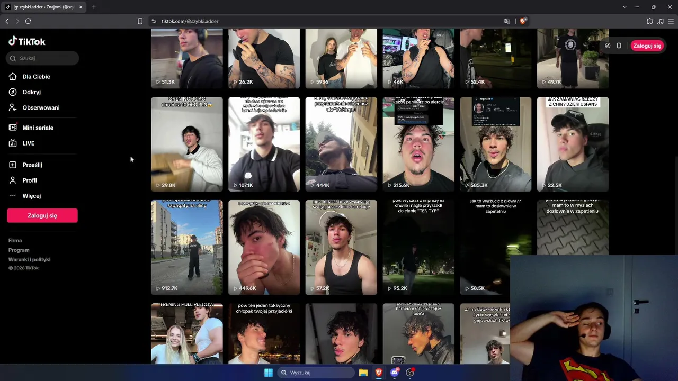Click the TikTok Szukaj search field
Viewport: 678px width, 381px height.
[x=42, y=58]
